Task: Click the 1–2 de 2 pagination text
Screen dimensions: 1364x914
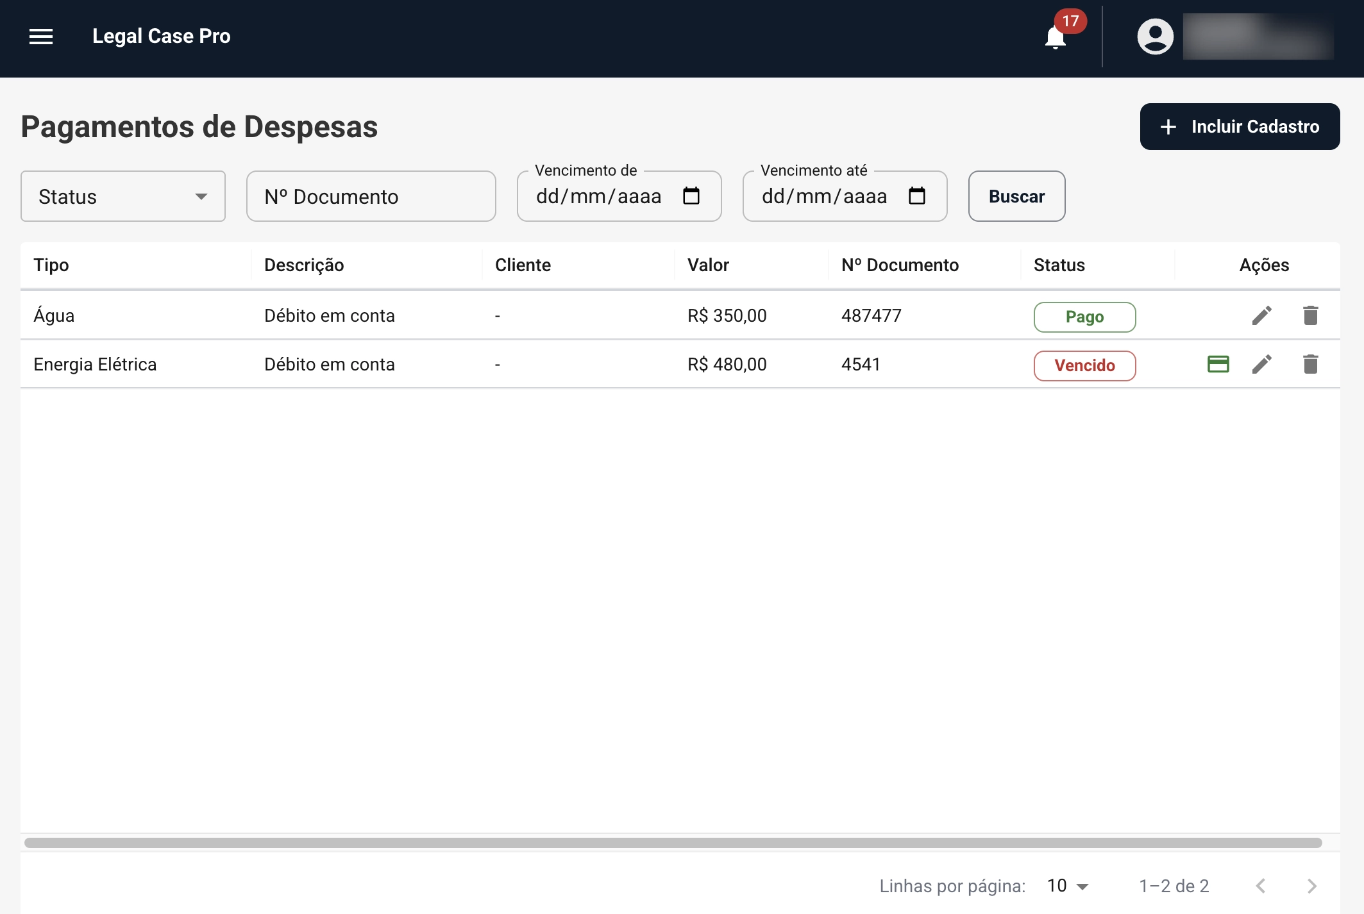Action: (x=1174, y=886)
